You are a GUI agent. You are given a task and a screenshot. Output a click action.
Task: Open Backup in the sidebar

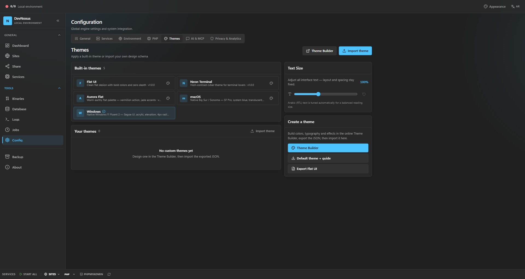click(33, 157)
